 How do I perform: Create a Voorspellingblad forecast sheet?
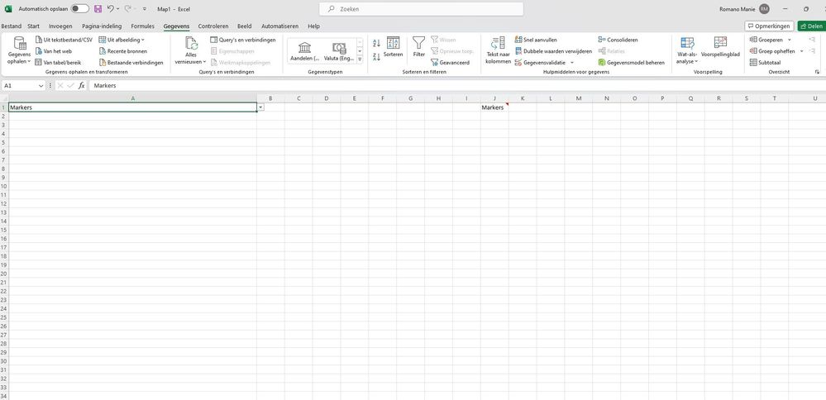720,47
